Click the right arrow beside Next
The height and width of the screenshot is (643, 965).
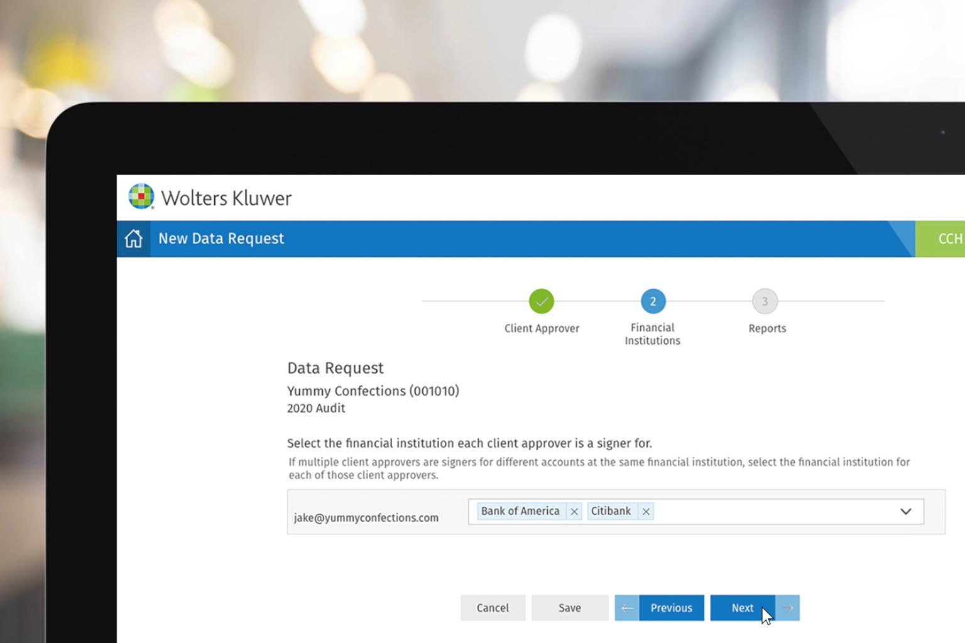788,608
